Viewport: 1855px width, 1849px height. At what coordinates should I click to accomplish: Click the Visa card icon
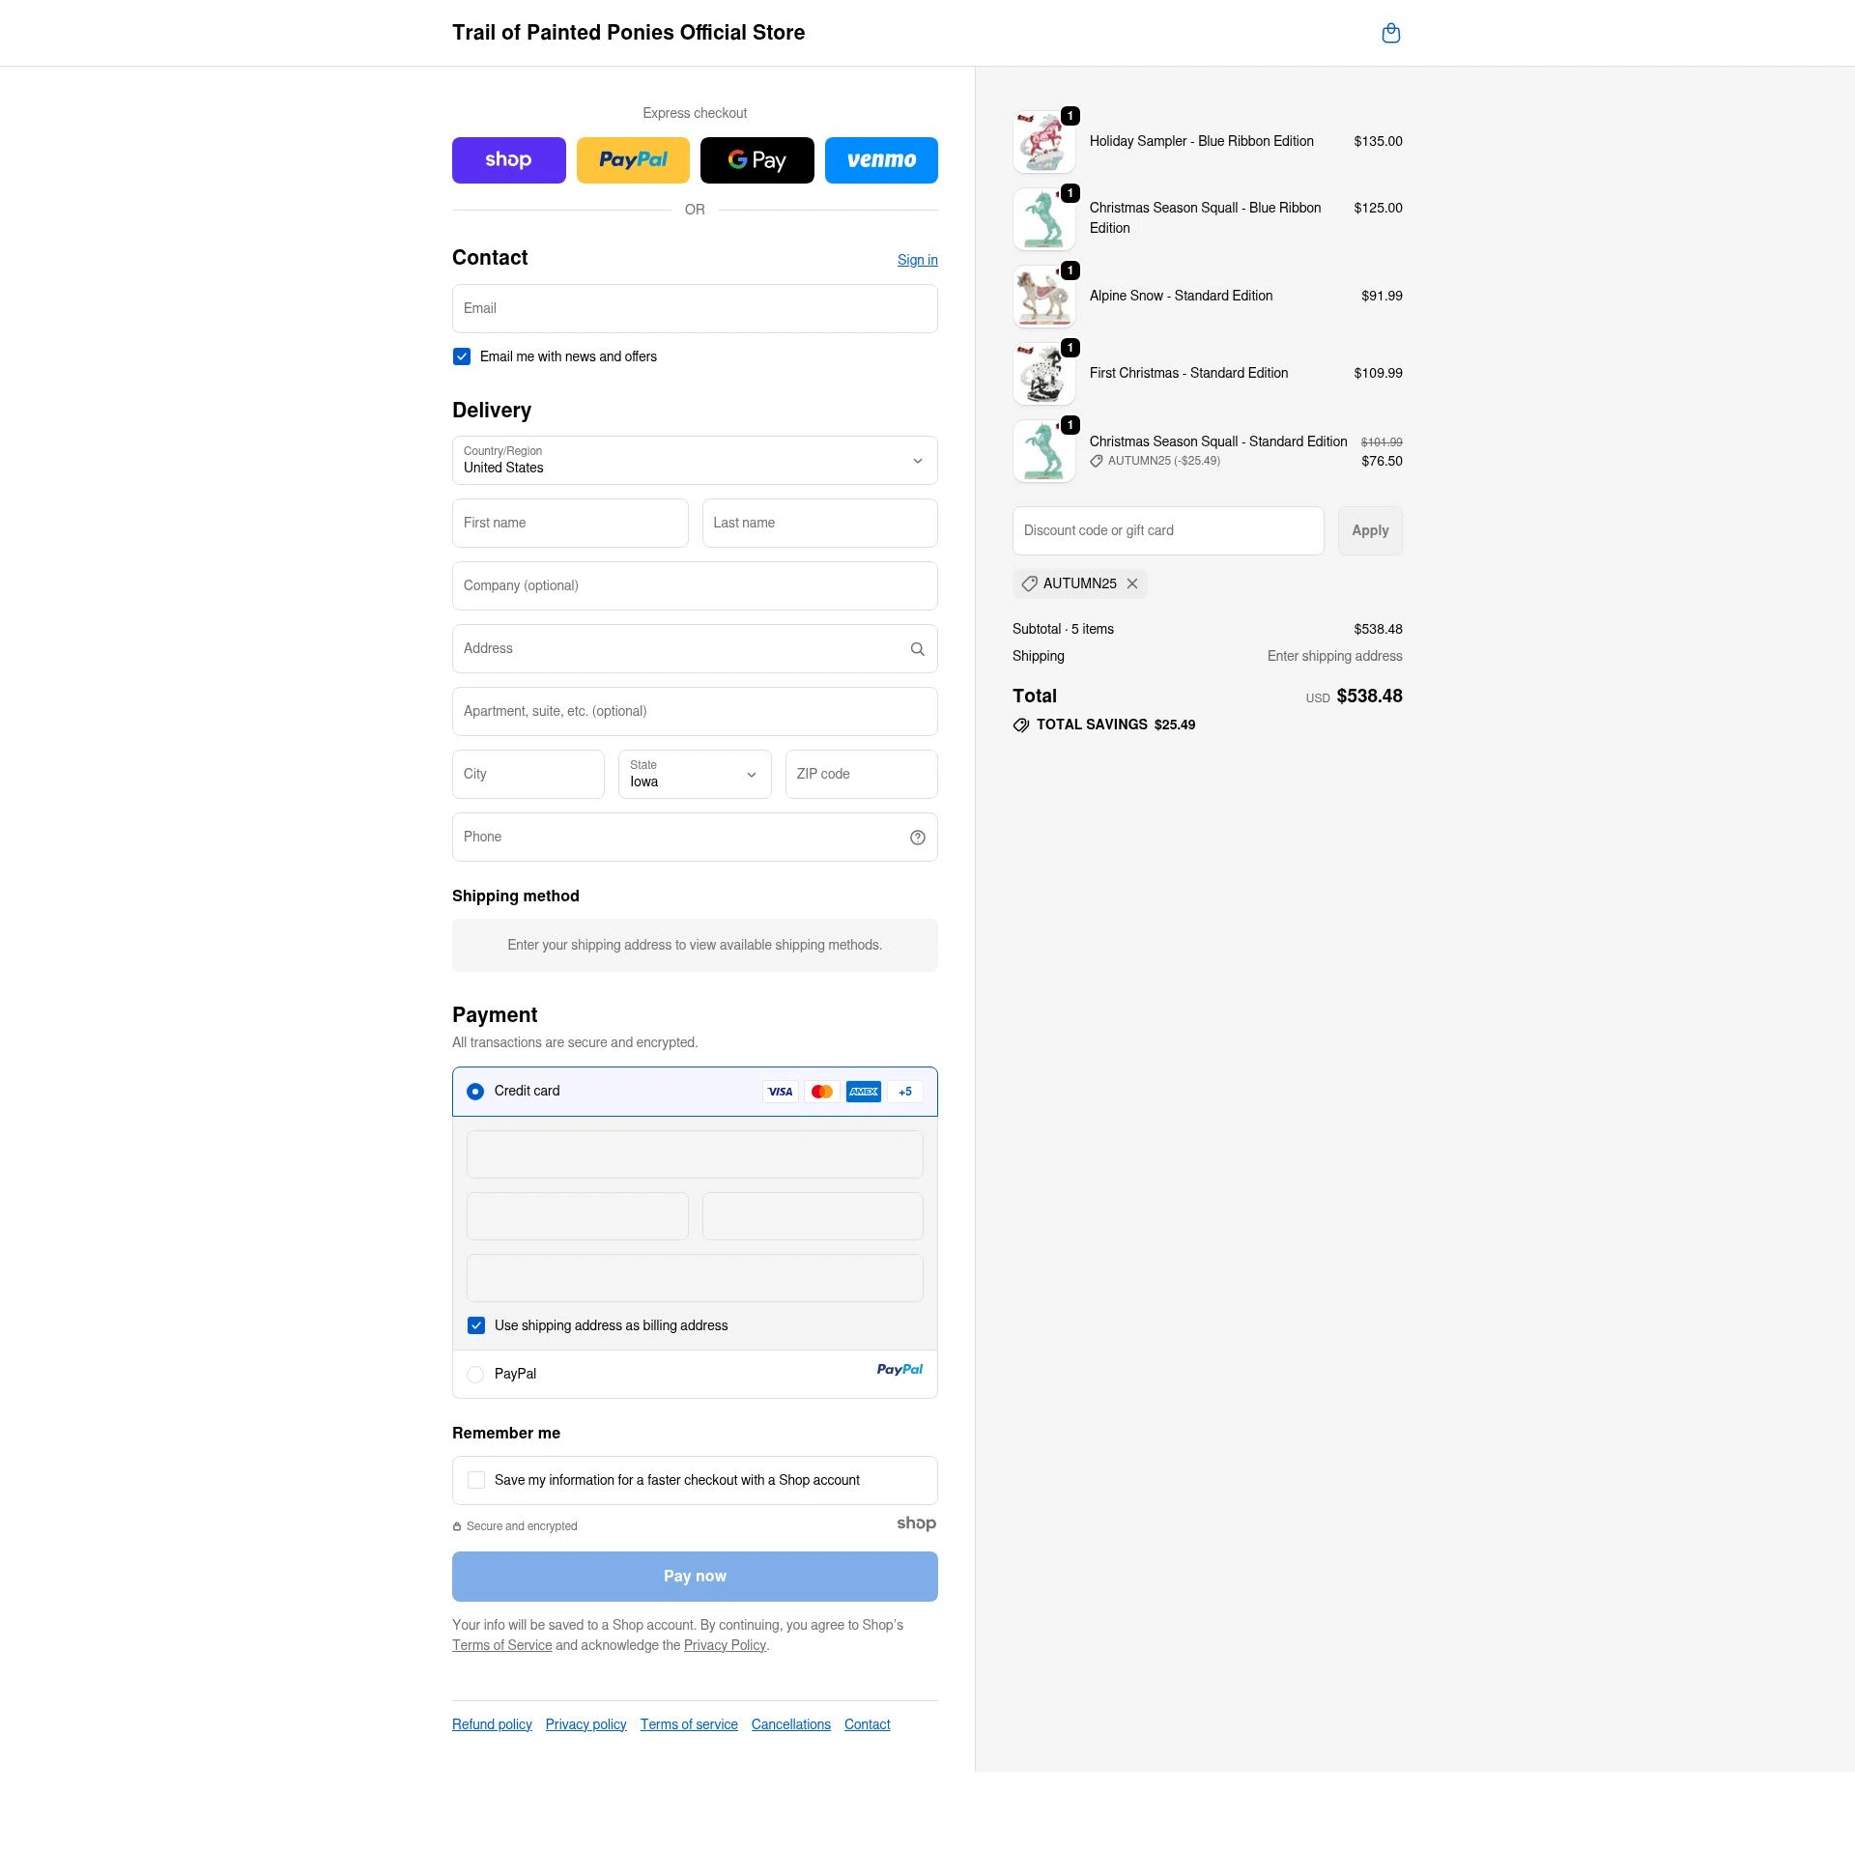pyautogui.click(x=780, y=1092)
